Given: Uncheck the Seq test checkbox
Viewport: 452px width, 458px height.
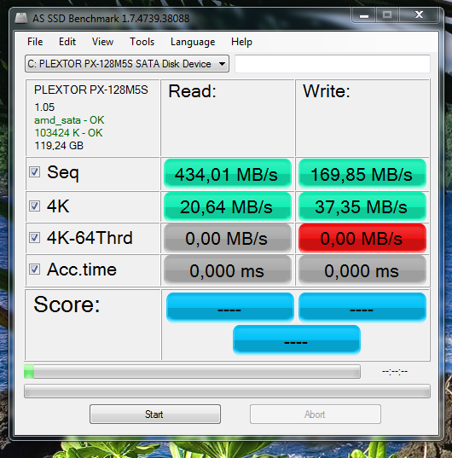Looking at the screenshot, I should coord(34,172).
